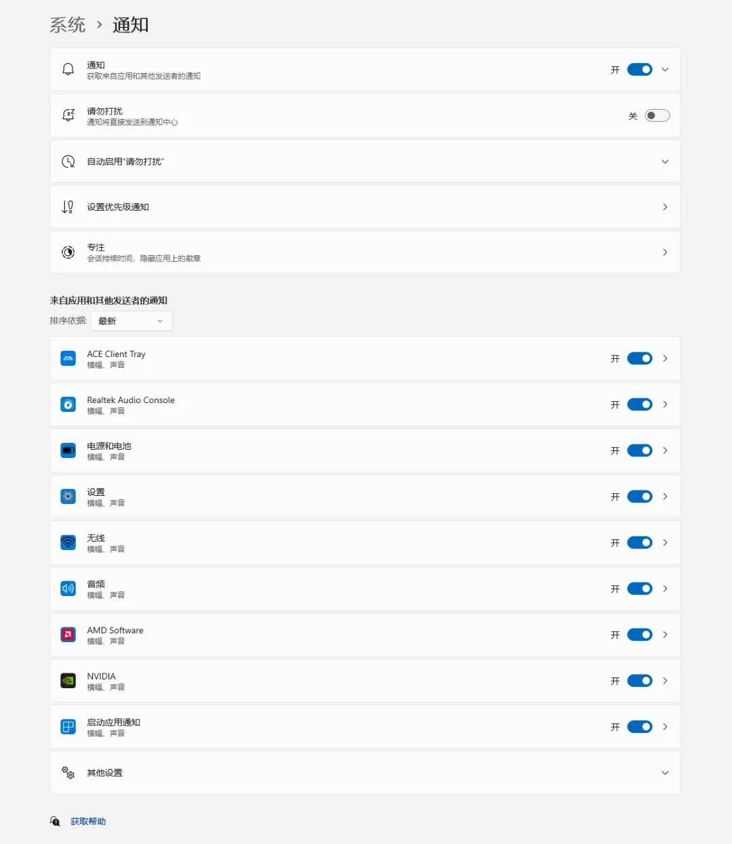Screen dimensions: 732x844
Task: Click the Realtek Audio Console icon
Action: [68, 404]
